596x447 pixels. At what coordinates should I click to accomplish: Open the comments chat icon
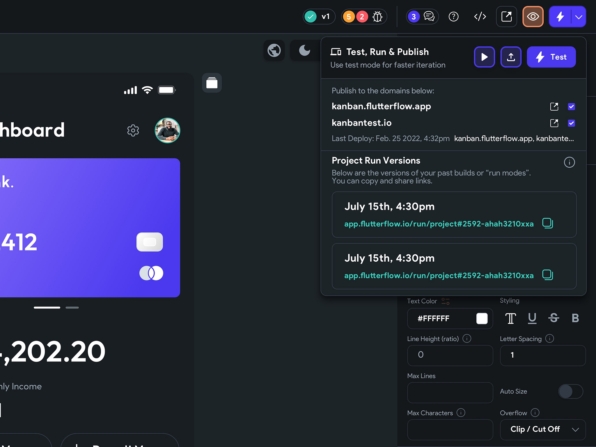429,17
